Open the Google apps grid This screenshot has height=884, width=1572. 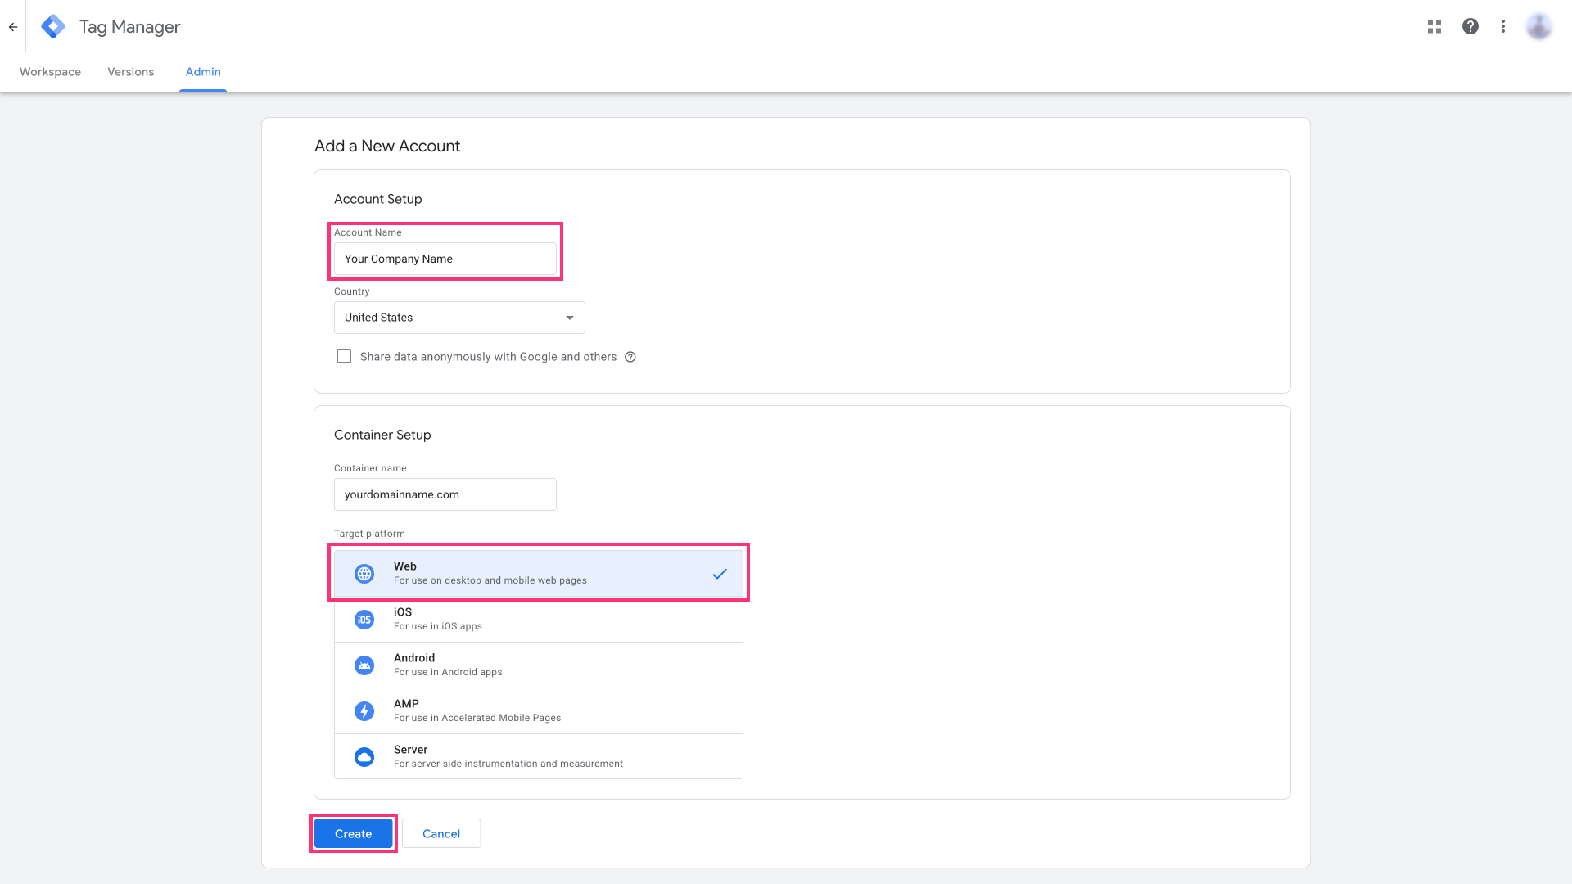tap(1434, 26)
